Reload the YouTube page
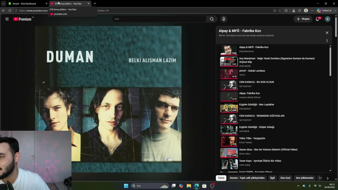Viewport: 338px width, 190px height. (x=10, y=11)
